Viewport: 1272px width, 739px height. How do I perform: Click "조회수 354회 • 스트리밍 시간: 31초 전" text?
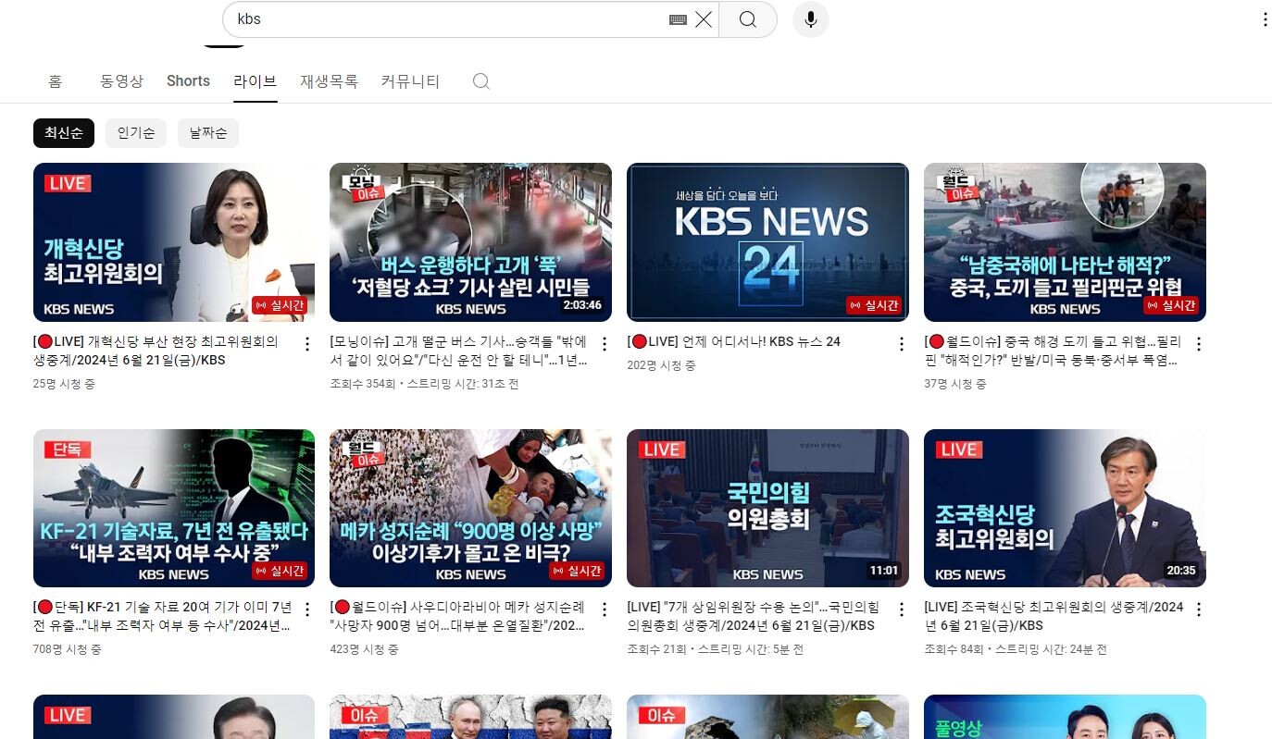424,384
